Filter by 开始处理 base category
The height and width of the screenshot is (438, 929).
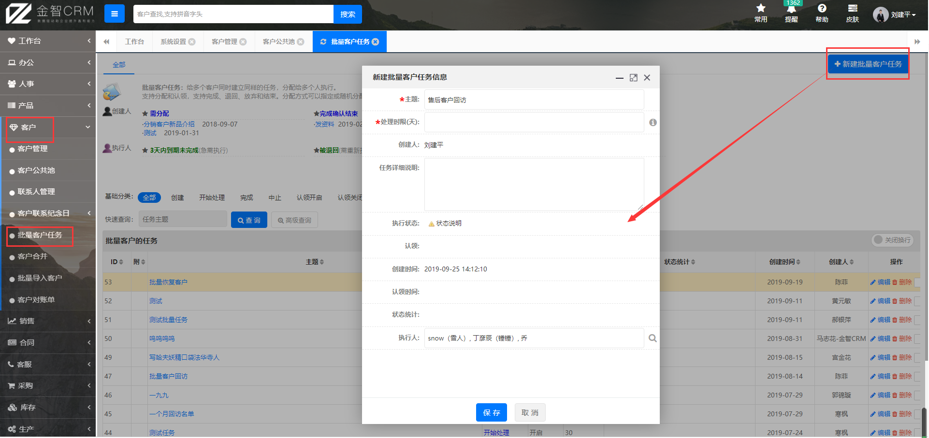[x=212, y=198]
